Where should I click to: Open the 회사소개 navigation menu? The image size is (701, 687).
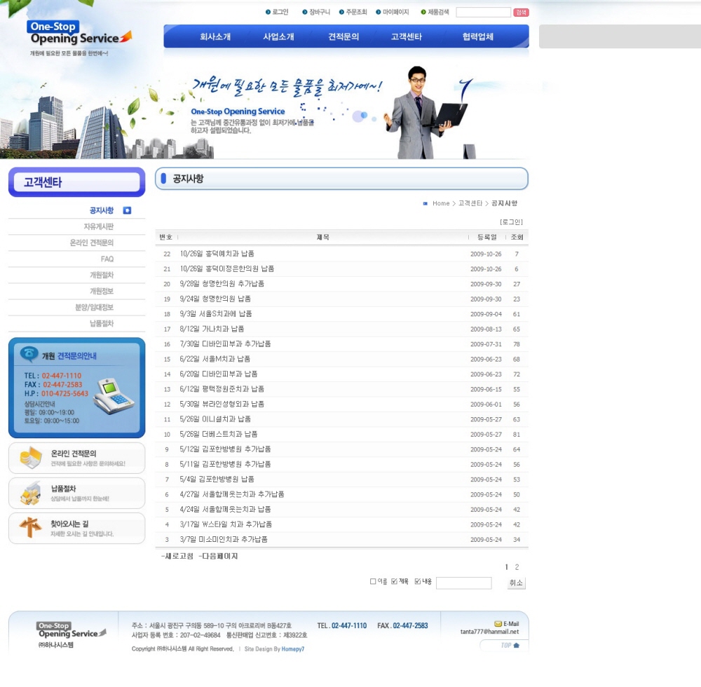215,36
